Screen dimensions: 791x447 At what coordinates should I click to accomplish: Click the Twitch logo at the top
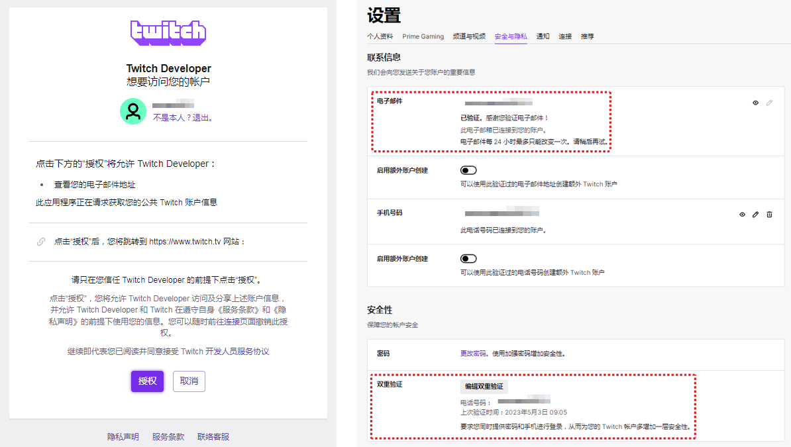(x=168, y=32)
